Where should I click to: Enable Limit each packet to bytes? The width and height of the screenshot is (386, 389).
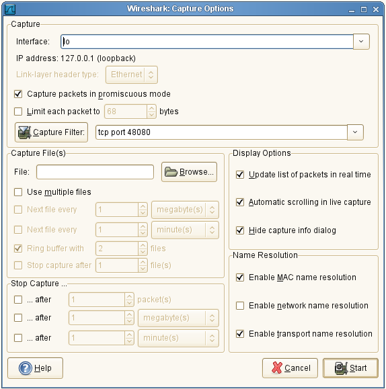(x=18, y=112)
